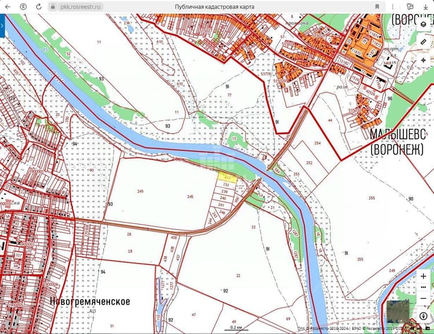Open Yandex translate page icon
The image size is (434, 334).
410,6
